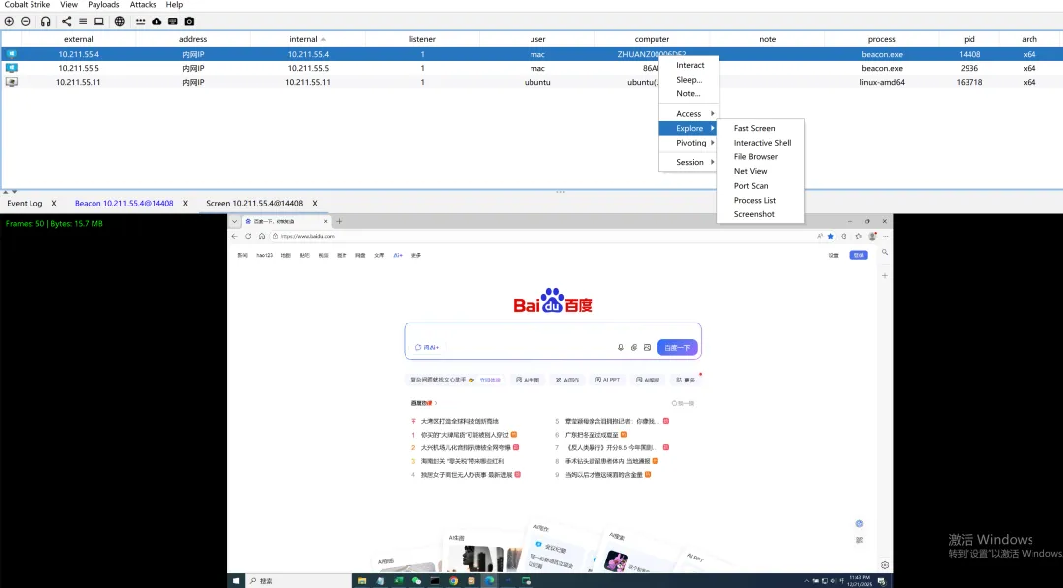This screenshot has width=1063, height=588.
Task: Click the browser refresh icon in remote screen
Action: click(x=248, y=236)
